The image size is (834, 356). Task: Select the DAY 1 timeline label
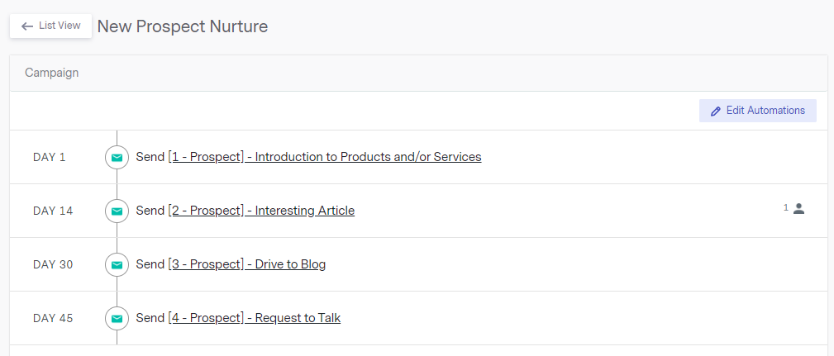click(x=50, y=157)
